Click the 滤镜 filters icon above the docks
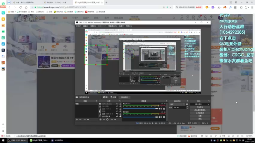Image resolution: width=255 pixels, height=143 pixels. (x=113, y=97)
